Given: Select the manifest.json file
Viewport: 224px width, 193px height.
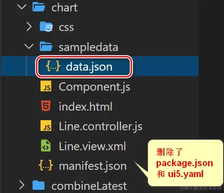Looking at the screenshot, I should pos(93,166).
